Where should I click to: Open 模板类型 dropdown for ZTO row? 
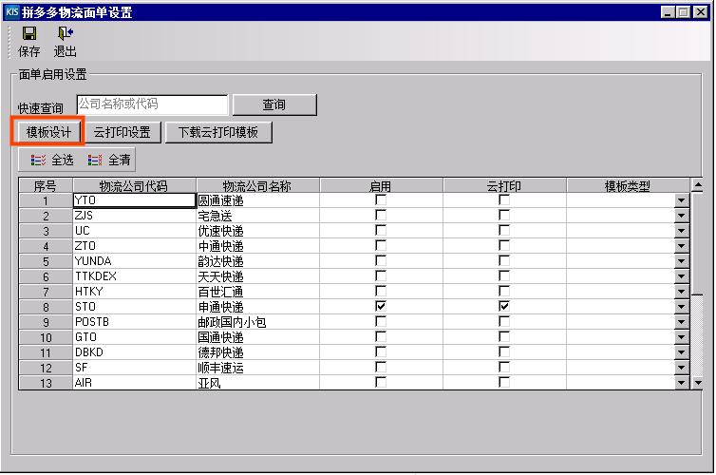click(681, 246)
